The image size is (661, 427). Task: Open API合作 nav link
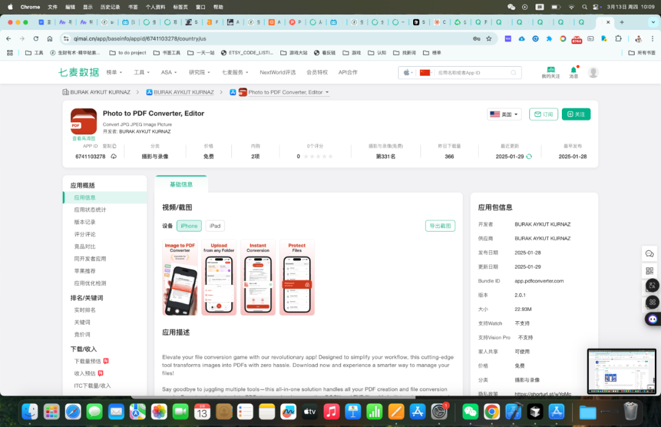[x=348, y=72]
